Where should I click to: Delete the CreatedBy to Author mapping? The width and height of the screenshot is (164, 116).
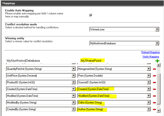pyautogui.click(x=154, y=110)
